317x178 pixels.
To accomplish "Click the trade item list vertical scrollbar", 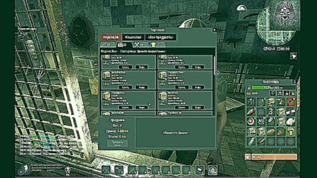I will 214,85.
